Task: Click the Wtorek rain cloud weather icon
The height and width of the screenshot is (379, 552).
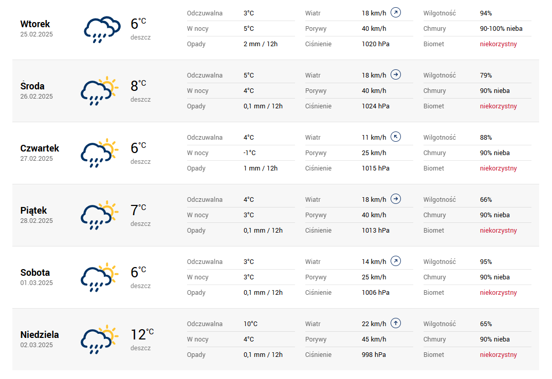Action: pos(99,29)
